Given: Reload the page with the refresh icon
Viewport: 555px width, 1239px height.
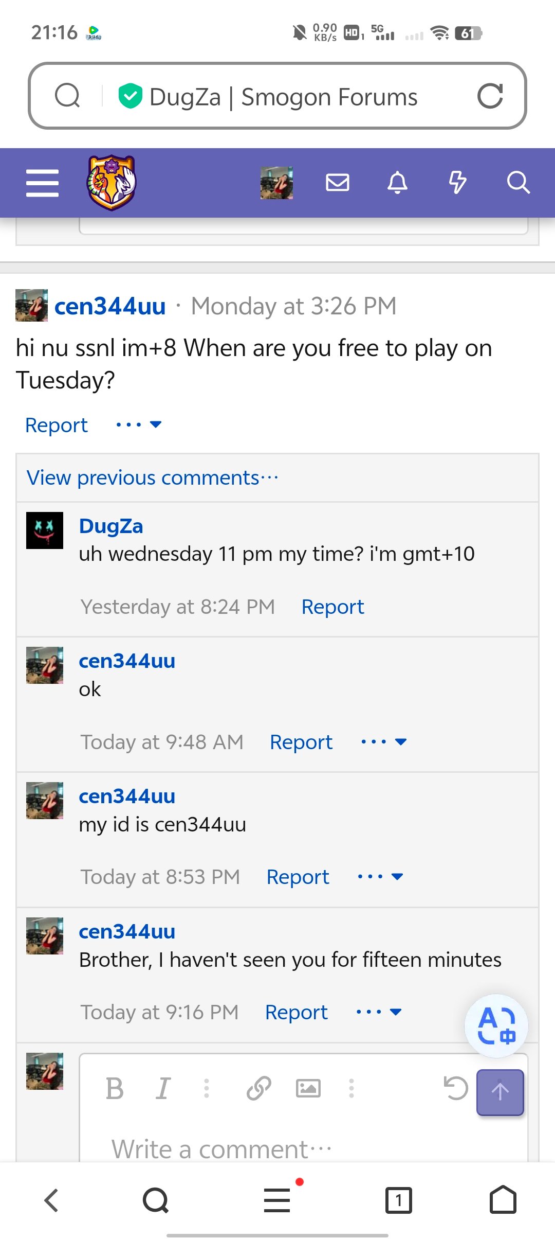Looking at the screenshot, I should point(490,96).
